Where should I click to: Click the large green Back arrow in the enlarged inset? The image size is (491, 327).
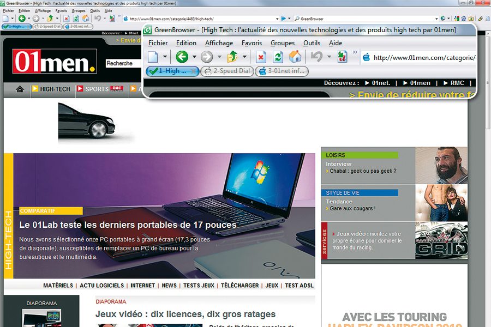pos(182,57)
